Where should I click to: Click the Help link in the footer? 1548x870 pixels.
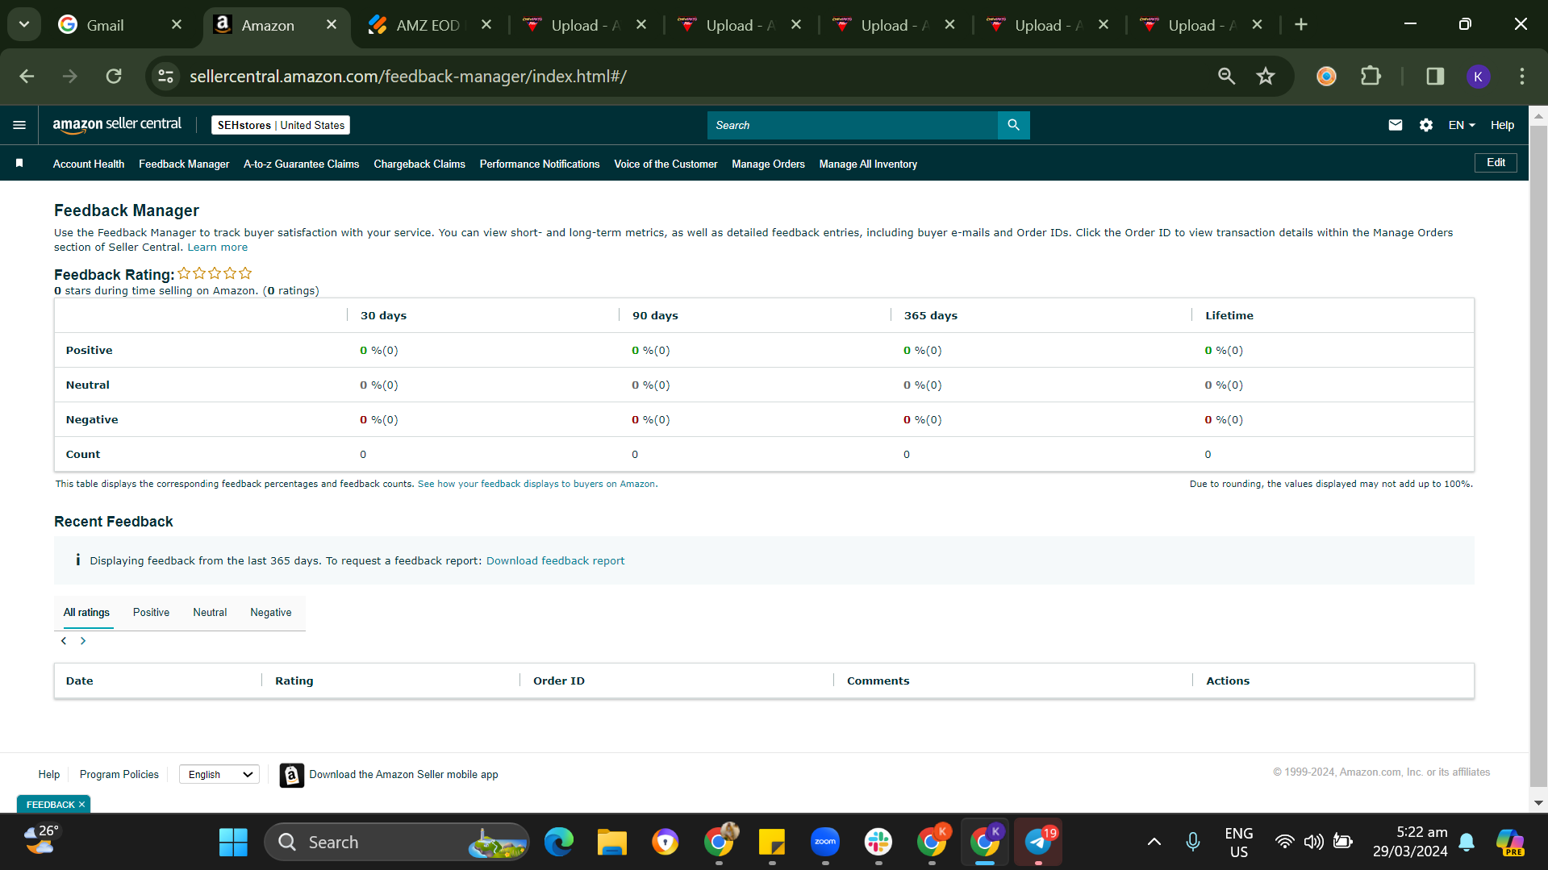click(49, 775)
